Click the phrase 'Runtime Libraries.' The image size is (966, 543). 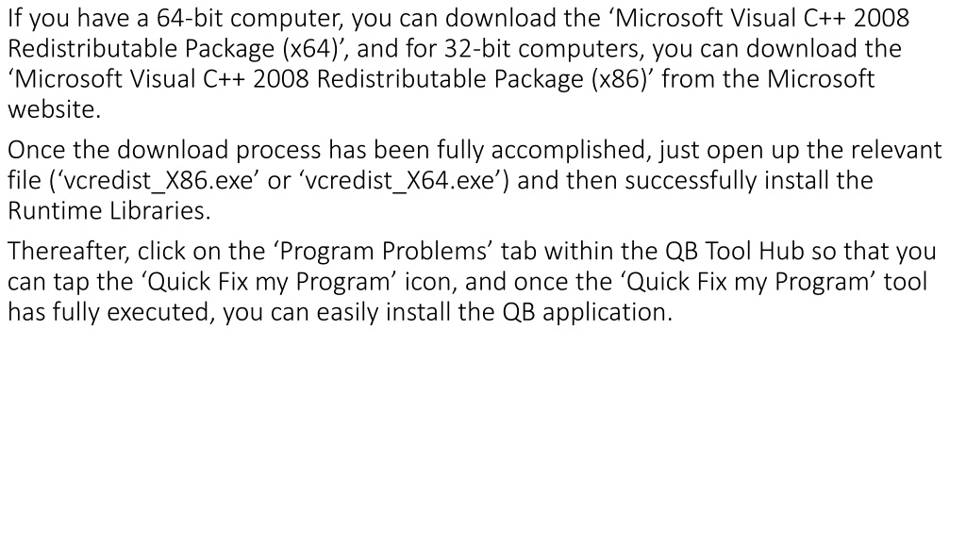pyautogui.click(x=109, y=210)
